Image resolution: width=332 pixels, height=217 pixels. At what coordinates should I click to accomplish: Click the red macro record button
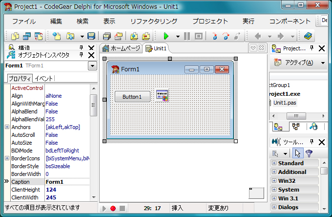[x=113, y=209]
